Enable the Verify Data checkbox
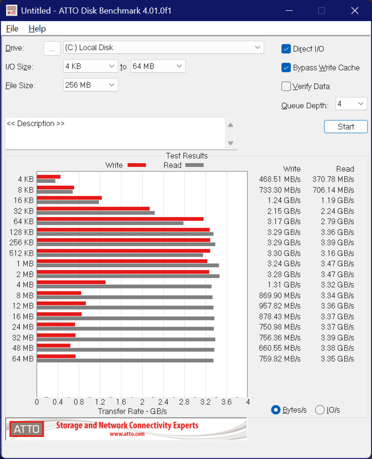The width and height of the screenshot is (372, 459). [286, 86]
